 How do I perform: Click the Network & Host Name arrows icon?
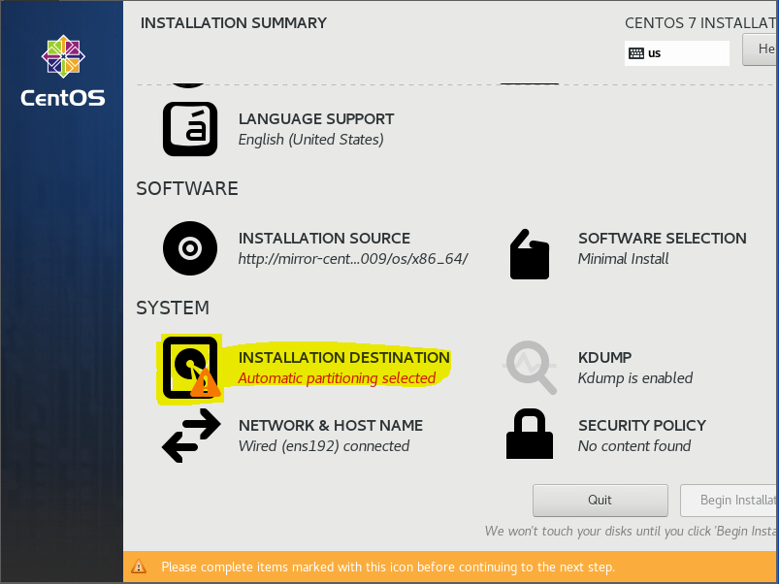(190, 436)
